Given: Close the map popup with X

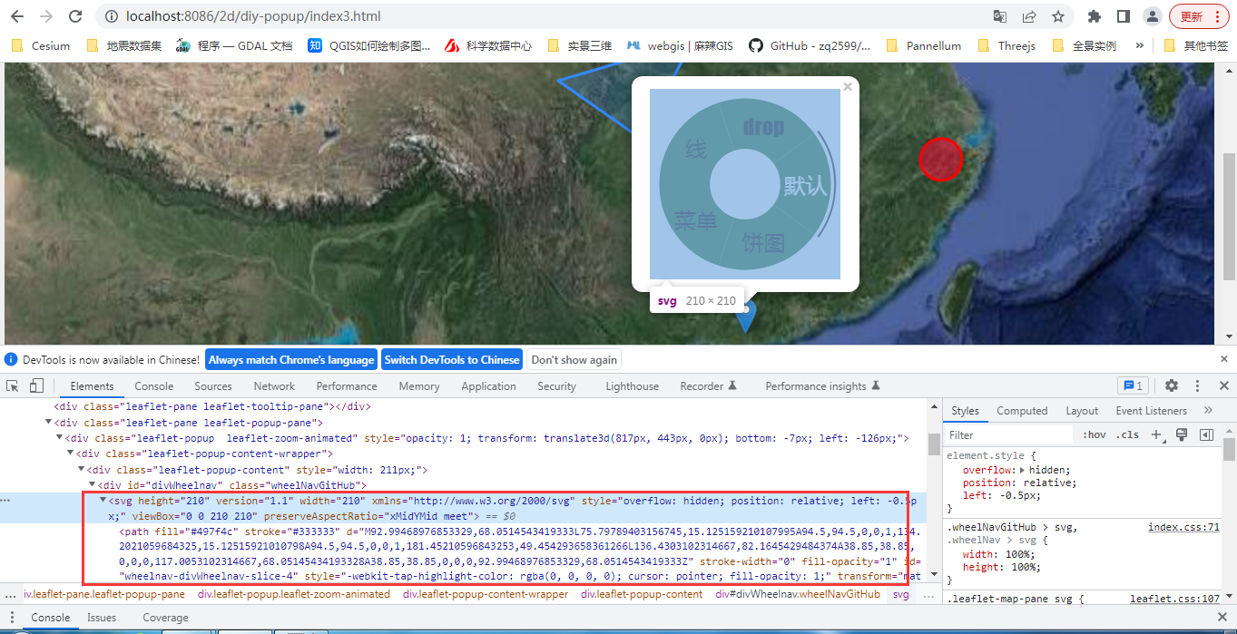Looking at the screenshot, I should 848,87.
